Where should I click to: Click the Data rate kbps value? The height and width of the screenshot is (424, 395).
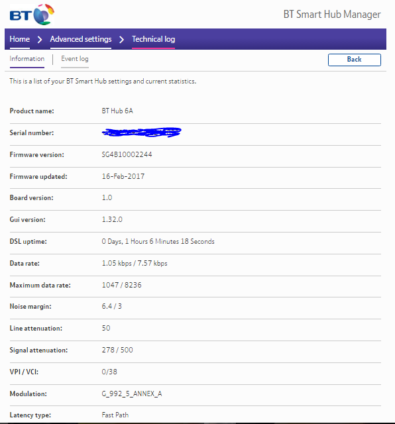135,263
